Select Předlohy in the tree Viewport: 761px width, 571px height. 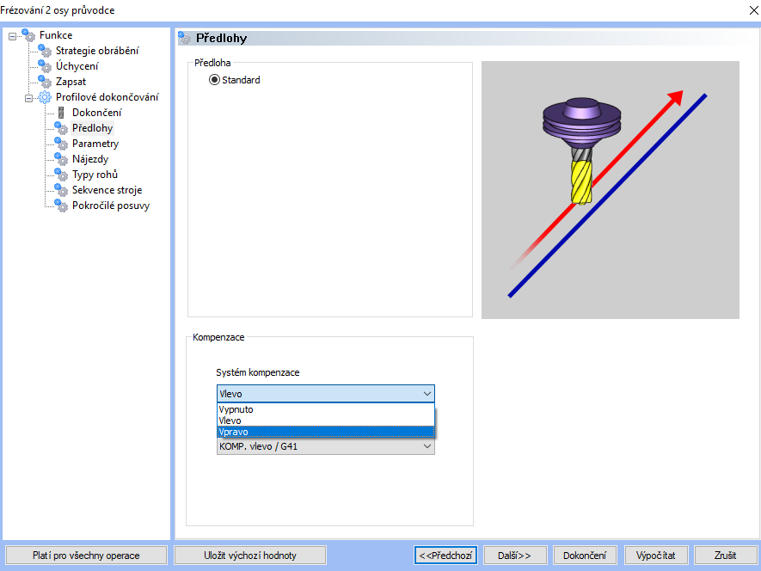point(92,128)
